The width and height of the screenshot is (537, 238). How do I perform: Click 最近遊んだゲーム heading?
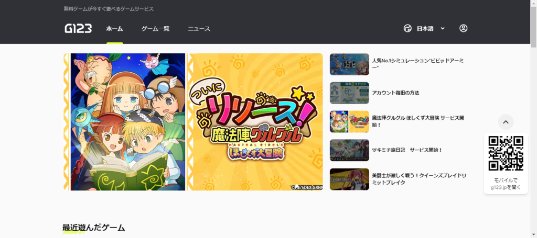[x=93, y=228]
